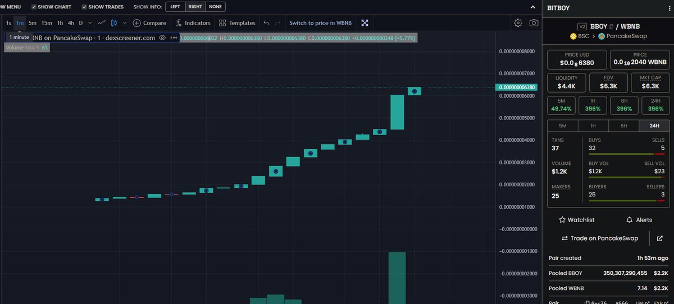This screenshot has width=674, height=304.
Task: Click the camera snapshot icon
Action: point(534,23)
